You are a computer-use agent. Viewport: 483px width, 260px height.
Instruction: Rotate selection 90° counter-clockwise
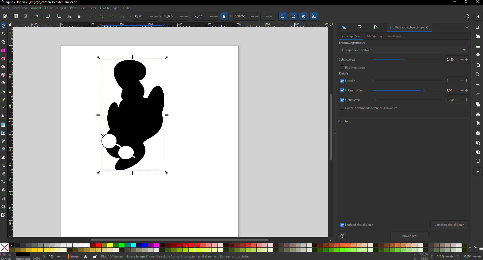pyautogui.click(x=48, y=16)
